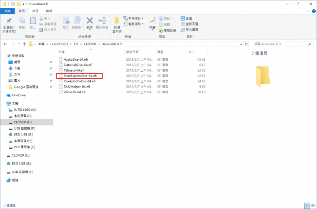Viewport: 317px width, 209px height.
Task: Switch to Details view icon
Action: (x=307, y=206)
